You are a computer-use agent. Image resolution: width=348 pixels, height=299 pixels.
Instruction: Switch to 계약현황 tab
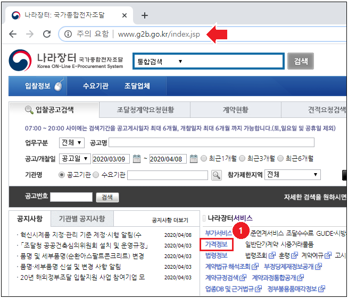236,109
